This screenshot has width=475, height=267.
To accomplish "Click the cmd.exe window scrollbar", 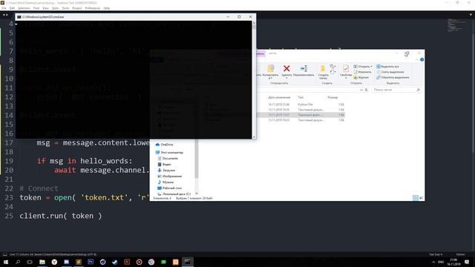I will [254, 80].
